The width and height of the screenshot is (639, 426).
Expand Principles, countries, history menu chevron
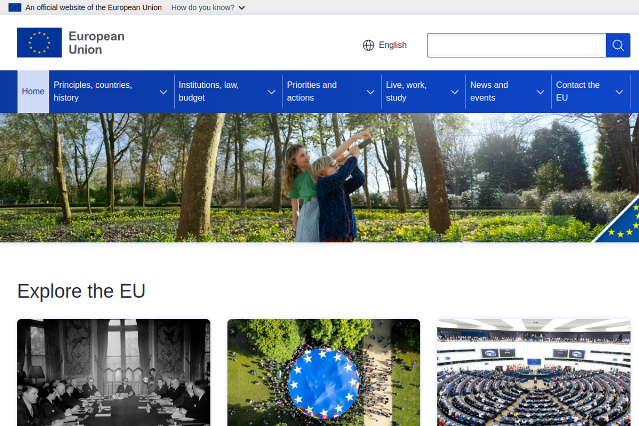[163, 92]
